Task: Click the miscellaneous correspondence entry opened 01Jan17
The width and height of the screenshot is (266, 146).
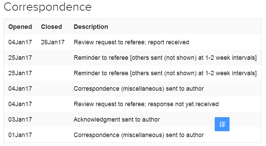Action: click(139, 135)
